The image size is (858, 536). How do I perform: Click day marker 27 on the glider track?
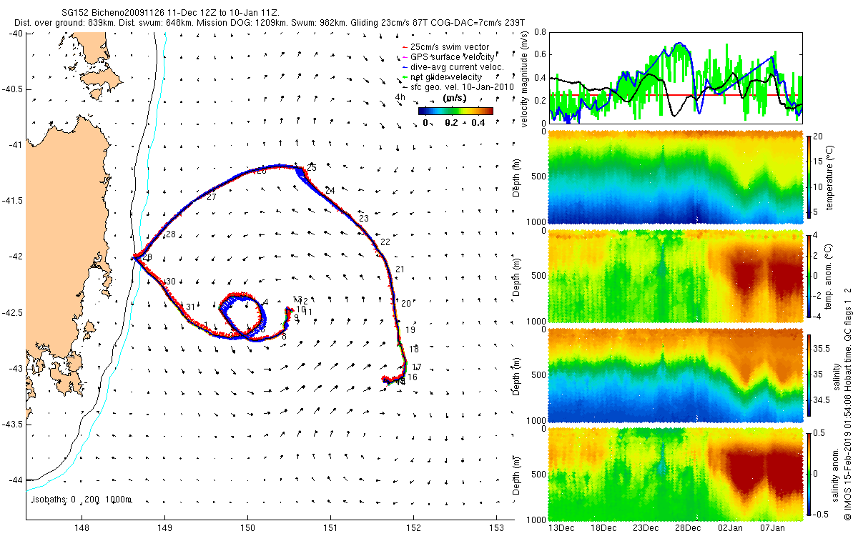(x=212, y=197)
